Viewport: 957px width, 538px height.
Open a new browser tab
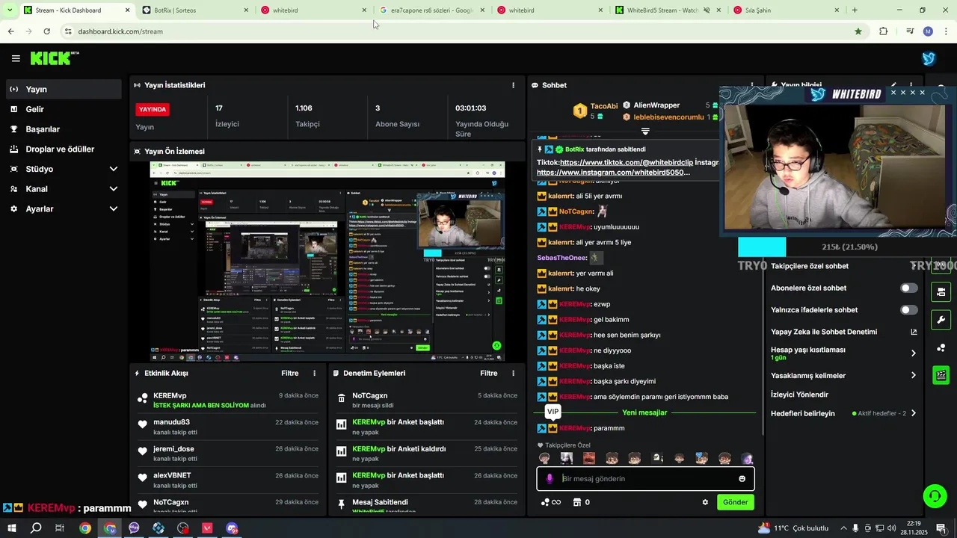click(x=855, y=10)
